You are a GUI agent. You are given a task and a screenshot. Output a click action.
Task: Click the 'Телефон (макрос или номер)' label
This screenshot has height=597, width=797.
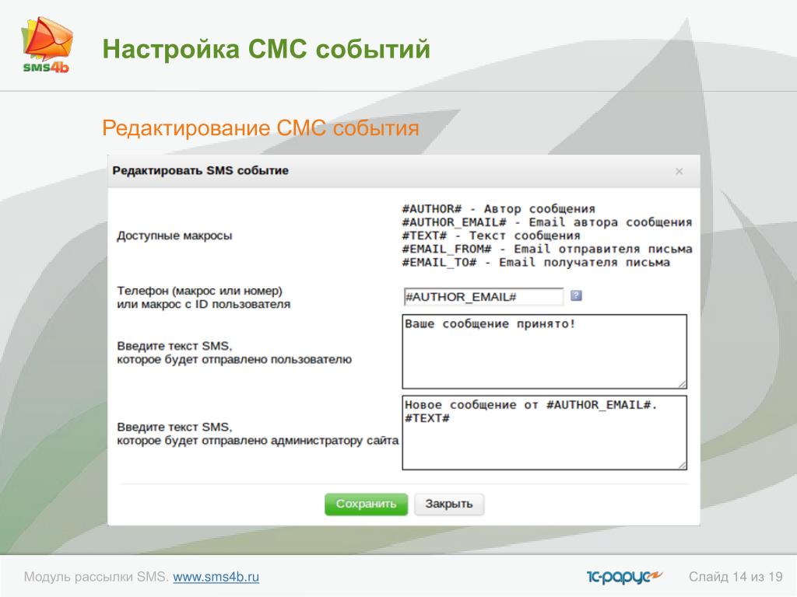tap(199, 291)
